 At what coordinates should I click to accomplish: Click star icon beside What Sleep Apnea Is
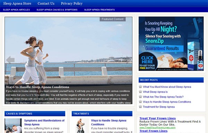pos(140,92)
